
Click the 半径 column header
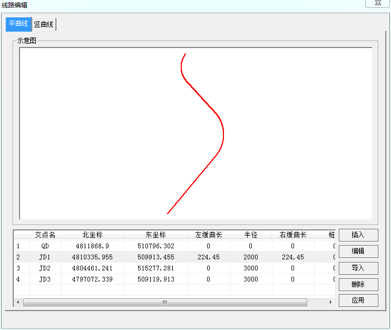tap(250, 235)
